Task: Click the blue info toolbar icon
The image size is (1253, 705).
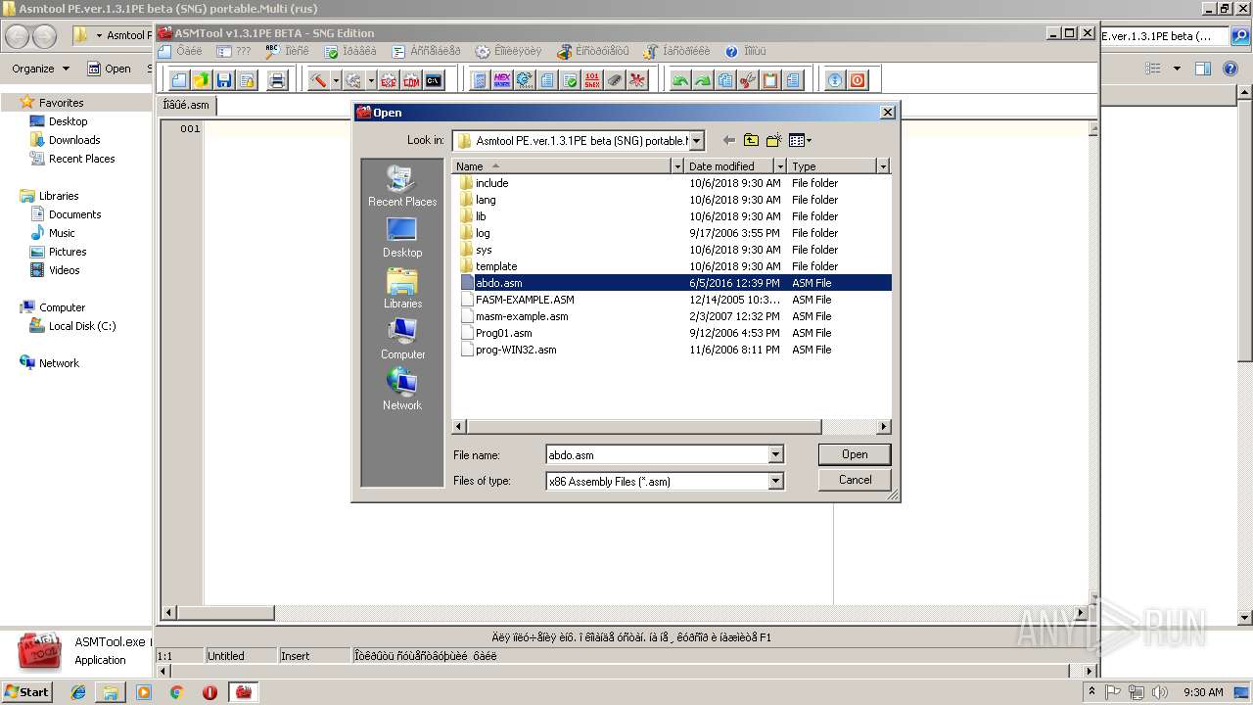Action: tap(835, 80)
